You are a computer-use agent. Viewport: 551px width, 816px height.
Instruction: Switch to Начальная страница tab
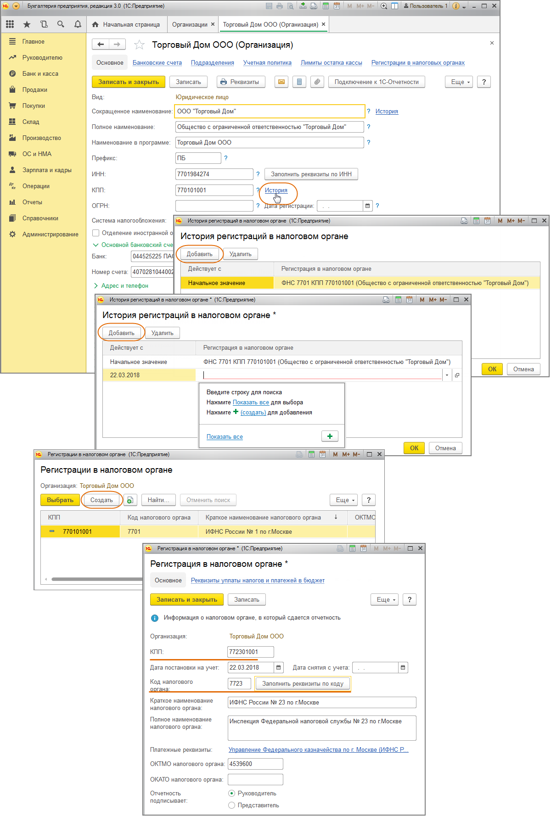point(126,24)
